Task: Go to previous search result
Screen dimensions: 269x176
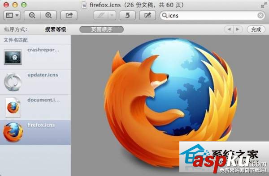Action: (229, 29)
